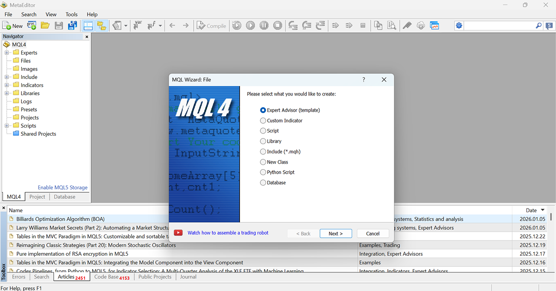Click the Open MetaTrader terminal icon
The width and height of the screenshot is (556, 291).
435,25
